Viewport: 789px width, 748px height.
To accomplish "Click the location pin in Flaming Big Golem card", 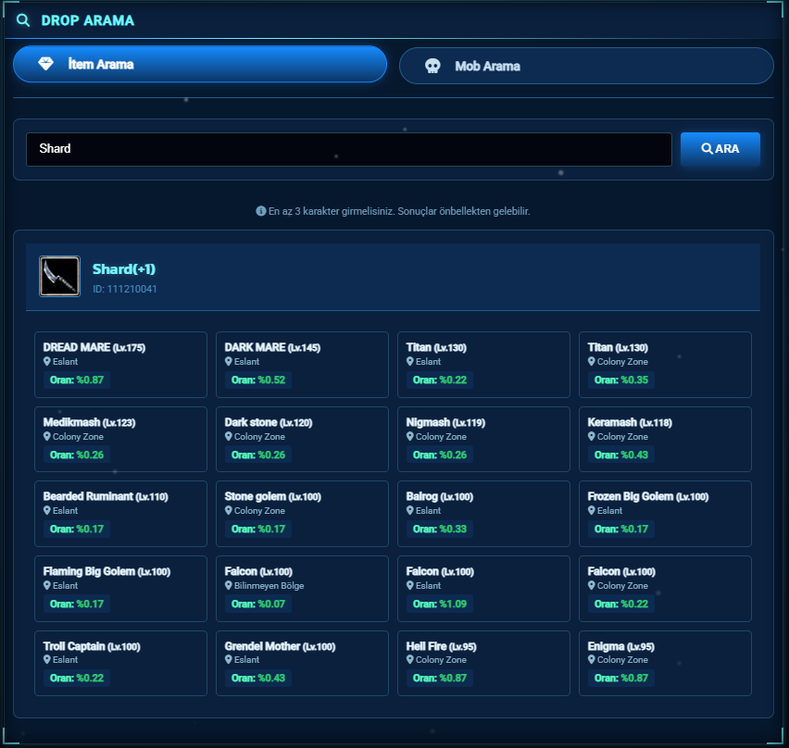I will pos(47,585).
